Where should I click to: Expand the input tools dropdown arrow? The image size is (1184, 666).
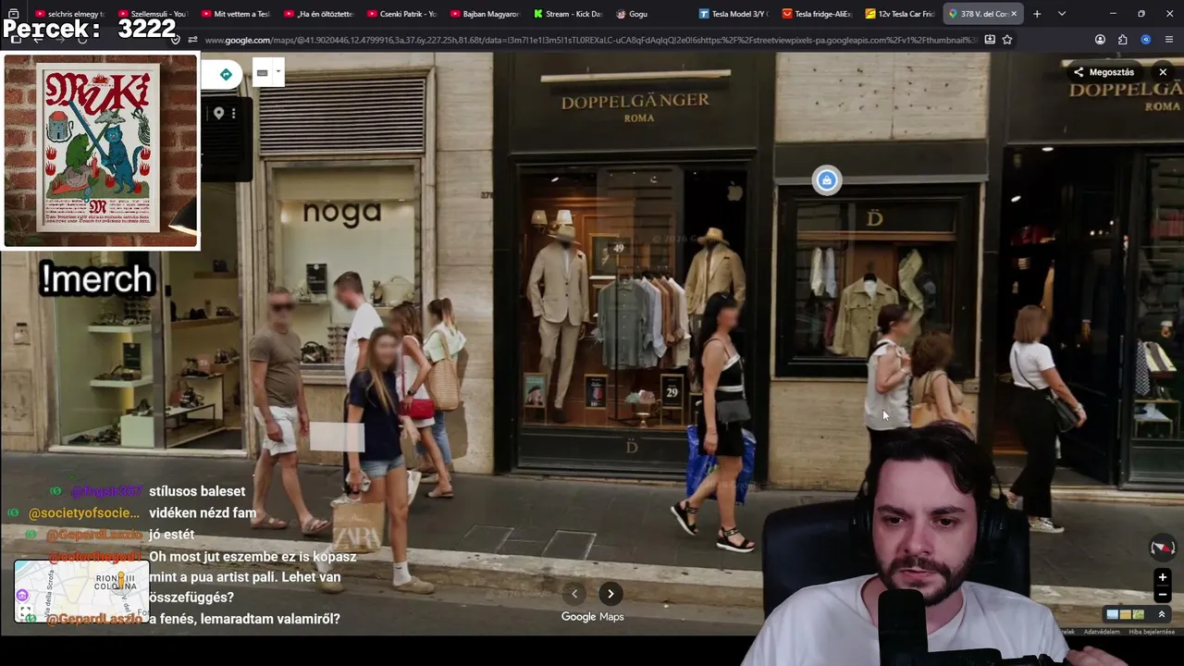277,73
